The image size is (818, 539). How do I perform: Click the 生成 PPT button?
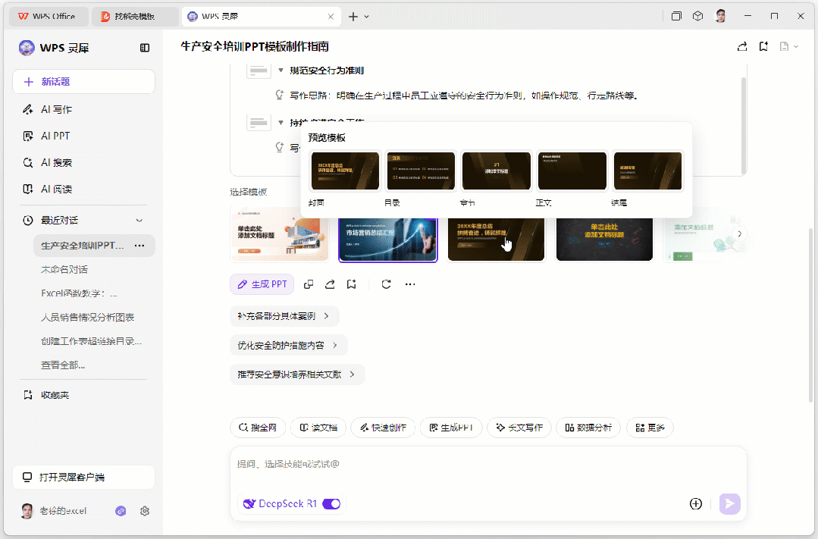262,284
